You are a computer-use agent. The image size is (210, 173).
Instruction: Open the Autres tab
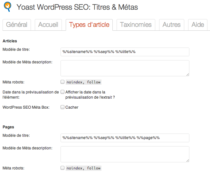coord(172,25)
